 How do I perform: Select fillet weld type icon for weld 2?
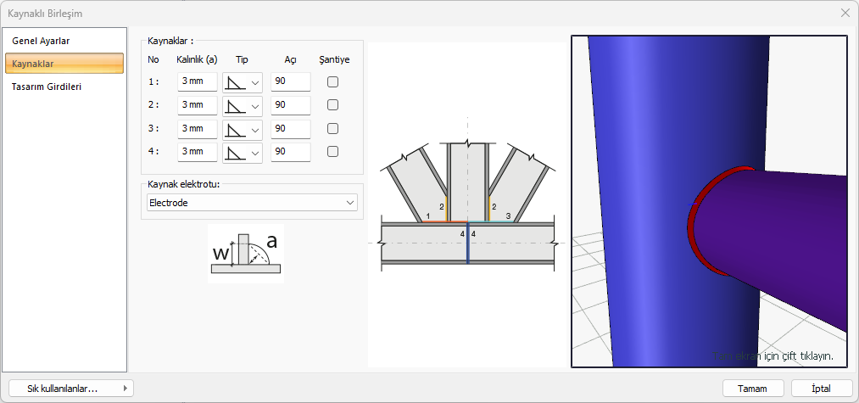click(x=236, y=105)
